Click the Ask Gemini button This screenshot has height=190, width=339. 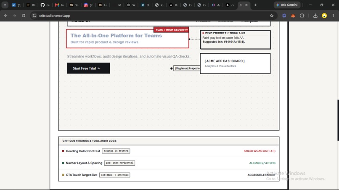(x=287, y=5)
